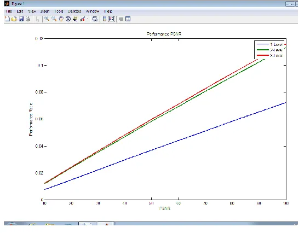
Task: Click the x-axis tick label "80"
Action: point(232,203)
